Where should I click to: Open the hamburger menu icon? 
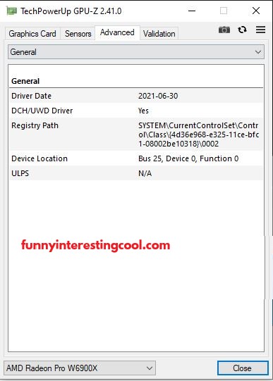pyautogui.click(x=260, y=30)
